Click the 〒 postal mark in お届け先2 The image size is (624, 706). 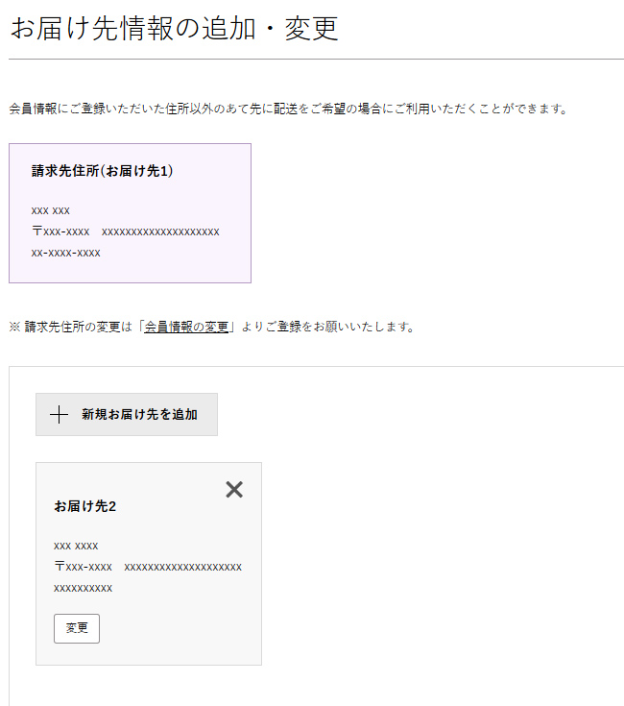pos(60,567)
